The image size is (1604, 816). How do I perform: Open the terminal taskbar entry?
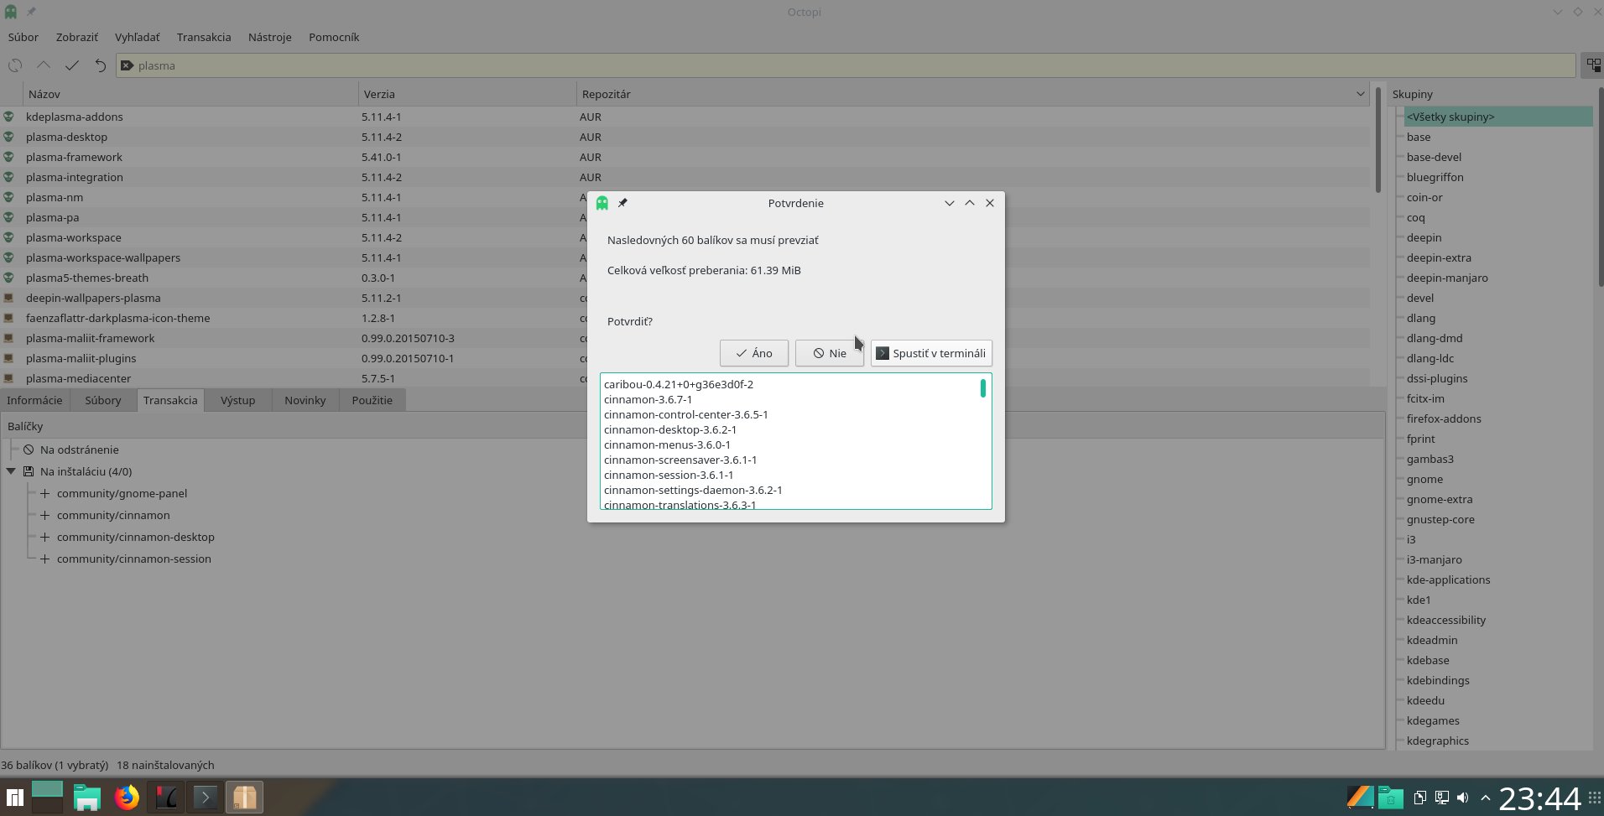pos(205,798)
